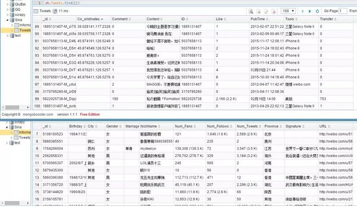Click the QiuBai database icon
Screen dimensions: 357x207
[12, 4]
